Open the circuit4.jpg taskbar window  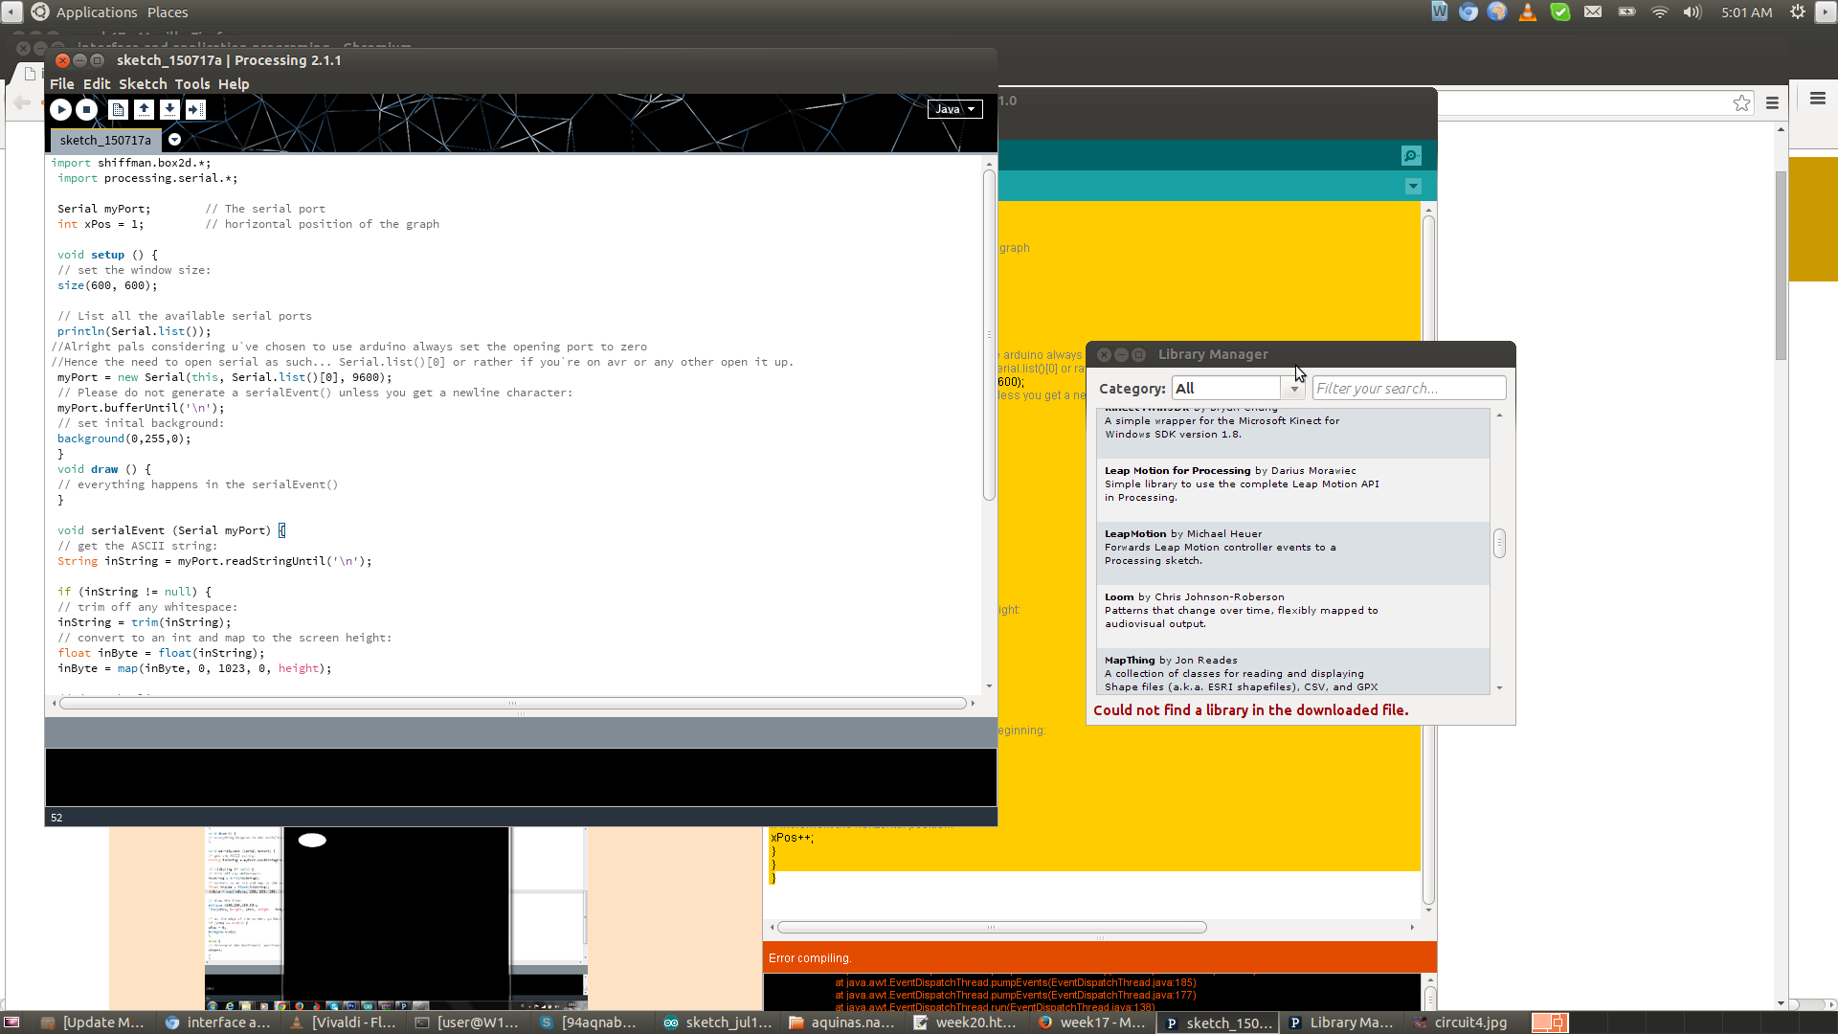pyautogui.click(x=1461, y=1023)
